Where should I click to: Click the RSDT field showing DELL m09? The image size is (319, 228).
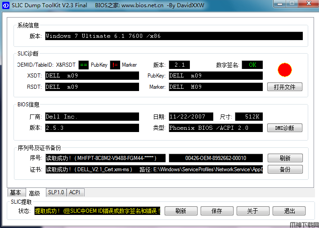[92, 87]
